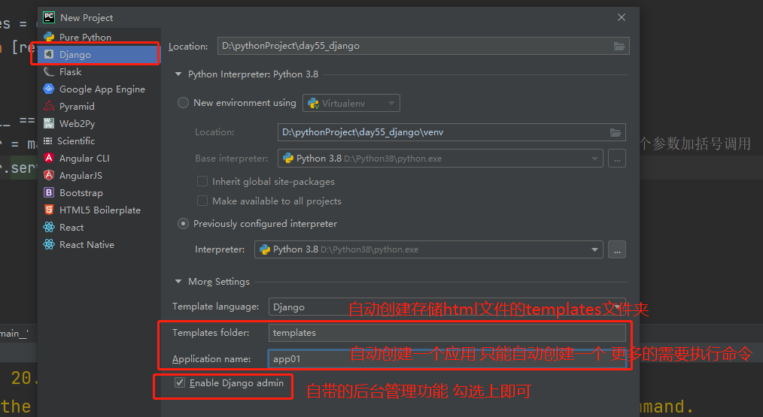
Task: Select the AngularJS project type
Action: coord(99,176)
